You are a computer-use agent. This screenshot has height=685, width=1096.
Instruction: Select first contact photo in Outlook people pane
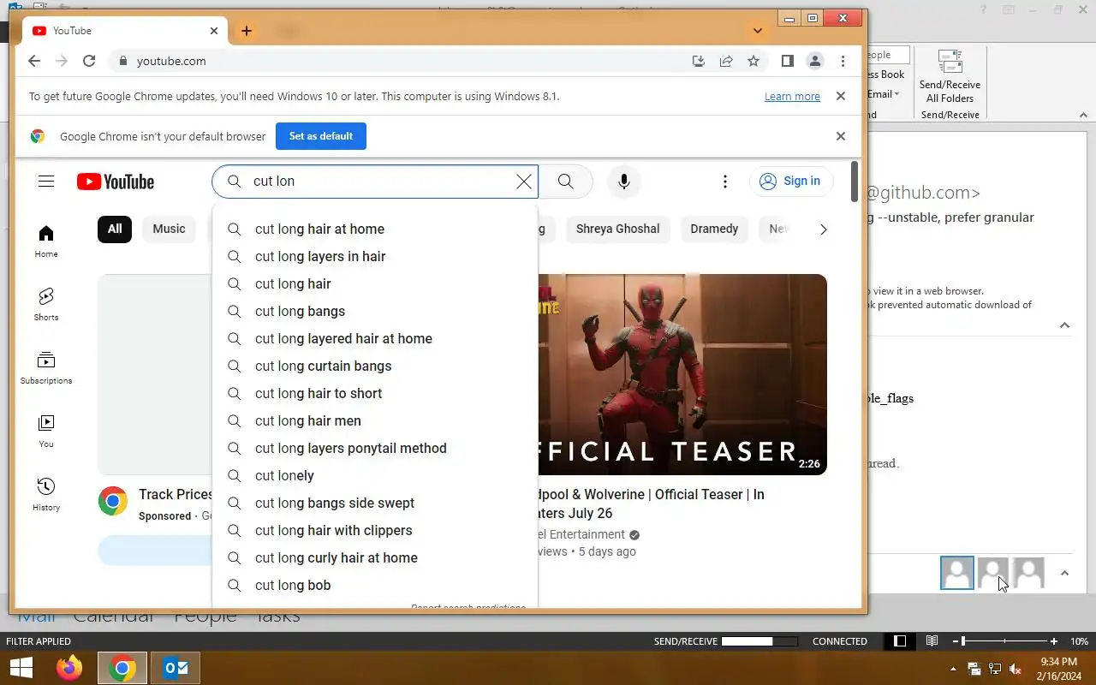(x=957, y=573)
